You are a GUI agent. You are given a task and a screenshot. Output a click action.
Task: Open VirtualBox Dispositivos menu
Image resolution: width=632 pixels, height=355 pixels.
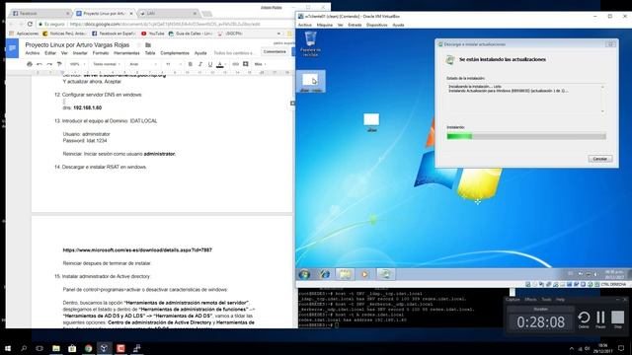click(x=377, y=25)
